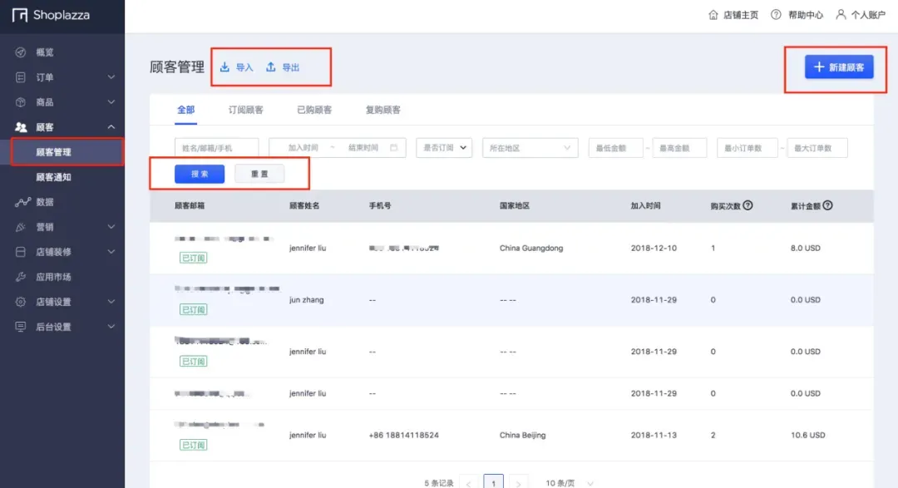Click the 数据 analytics chart icon
This screenshot has height=488, width=898.
point(22,202)
